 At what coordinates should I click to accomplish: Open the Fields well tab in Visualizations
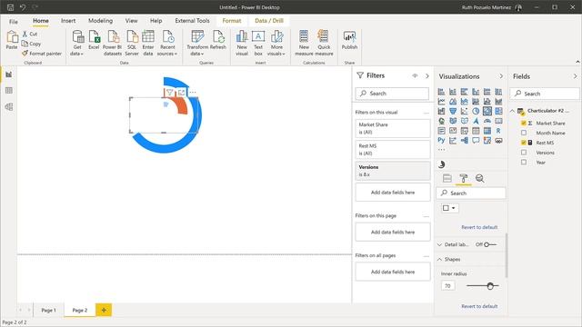click(447, 178)
